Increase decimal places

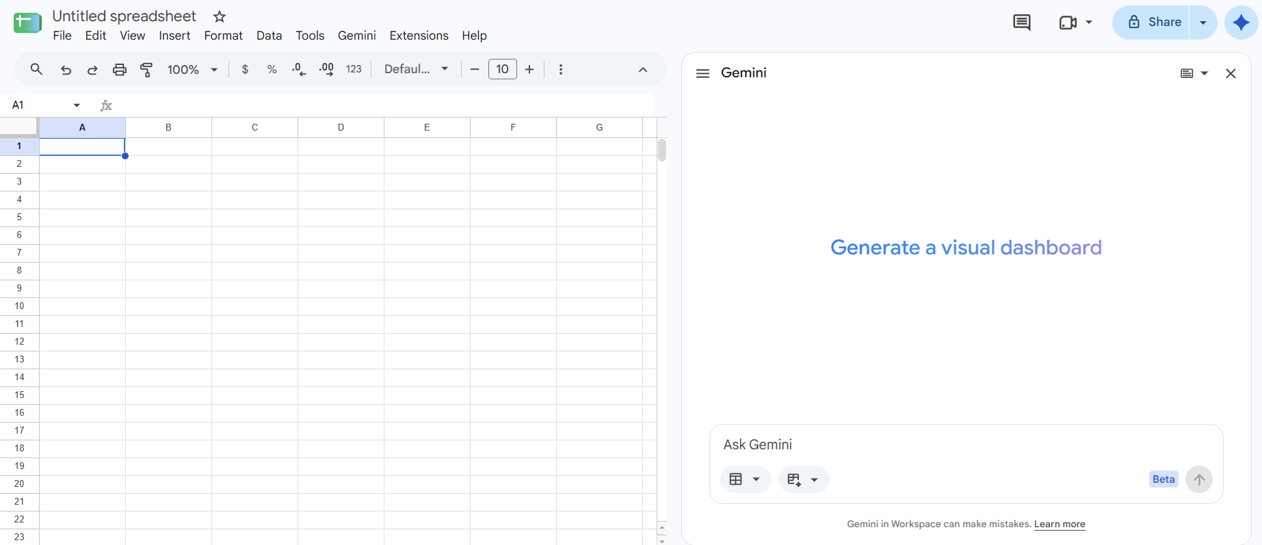click(326, 69)
